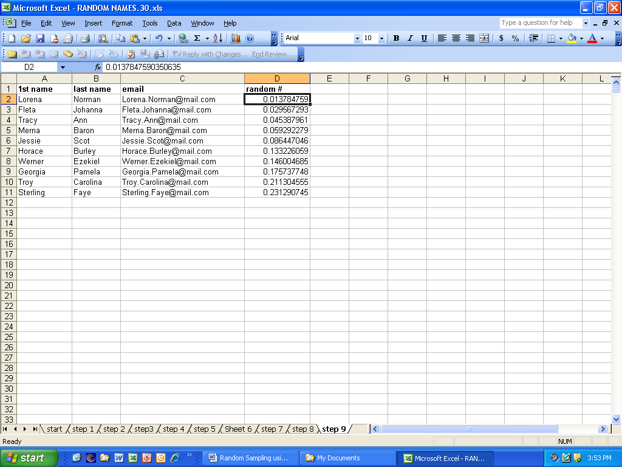Apply Currency style dollar icon
Viewport: 622px width, 467px height.
point(501,38)
